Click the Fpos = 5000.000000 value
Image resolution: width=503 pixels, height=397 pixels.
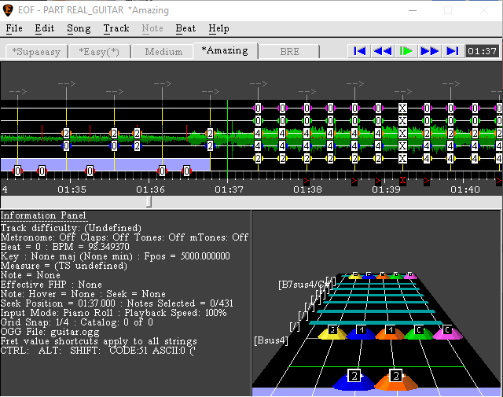tap(187, 256)
